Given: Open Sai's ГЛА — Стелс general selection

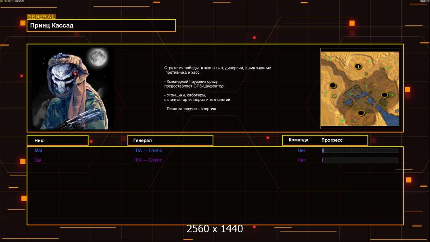Looking at the screenshot, I should tap(148, 160).
